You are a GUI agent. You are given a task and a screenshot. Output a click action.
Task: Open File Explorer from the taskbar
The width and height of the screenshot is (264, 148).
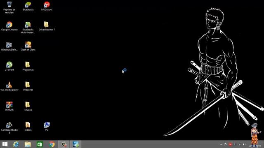[x=28, y=144]
